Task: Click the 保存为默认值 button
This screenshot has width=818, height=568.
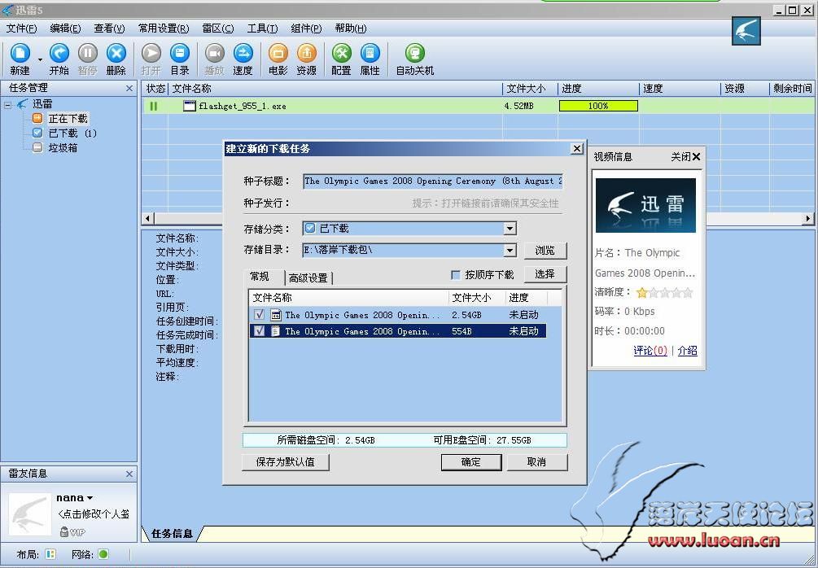Action: [x=286, y=461]
